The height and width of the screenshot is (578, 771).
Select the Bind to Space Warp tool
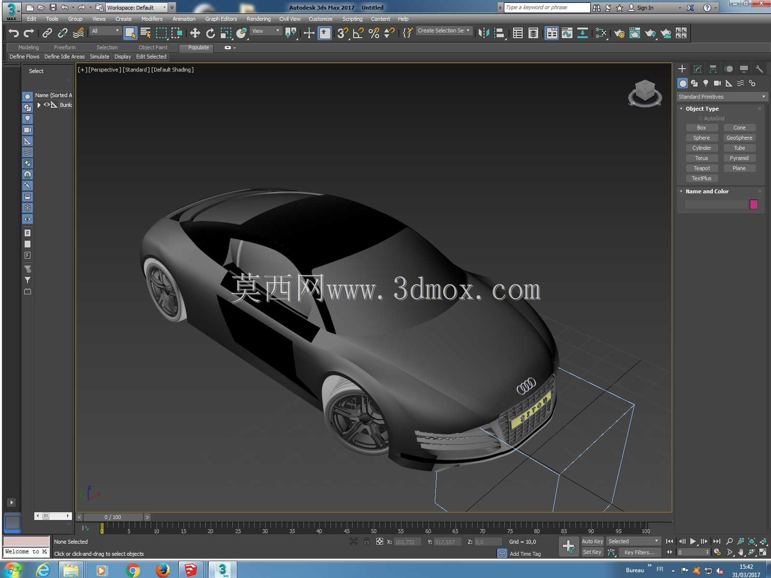click(x=78, y=33)
